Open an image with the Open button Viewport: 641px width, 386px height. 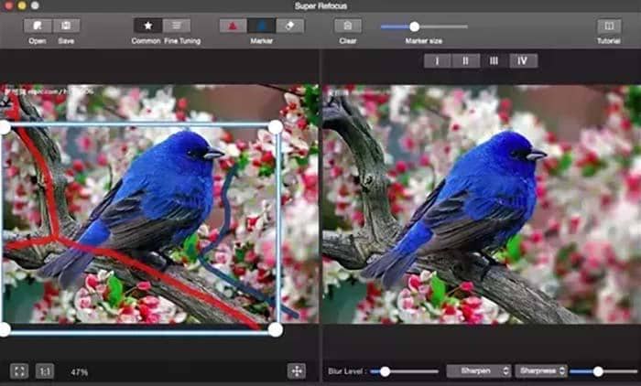point(38,26)
